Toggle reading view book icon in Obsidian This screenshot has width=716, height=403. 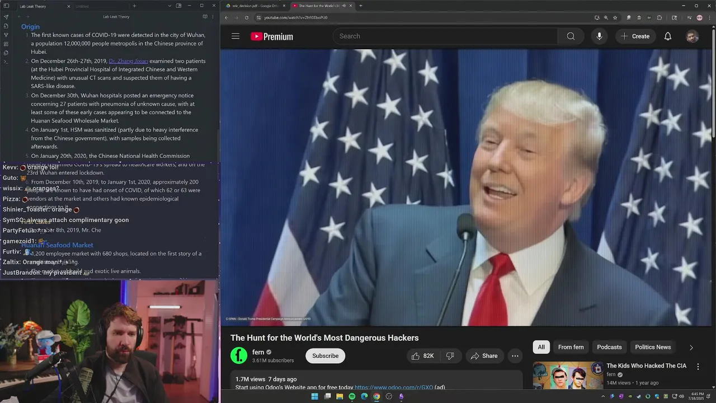[x=205, y=17]
